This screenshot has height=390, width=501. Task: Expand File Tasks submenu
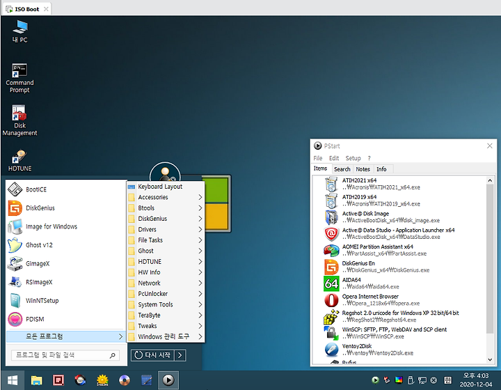pyautogui.click(x=166, y=240)
